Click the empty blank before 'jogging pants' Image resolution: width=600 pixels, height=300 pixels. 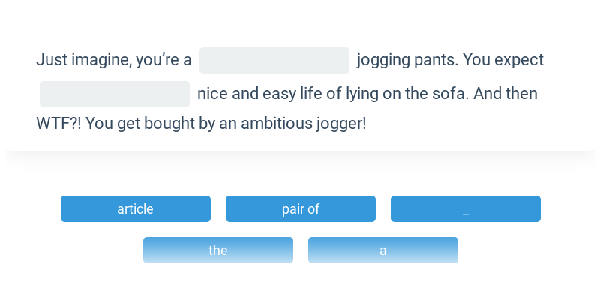coord(274,60)
